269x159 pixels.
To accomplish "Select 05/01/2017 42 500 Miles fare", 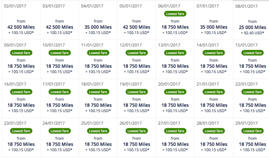I will coord(137,27).
